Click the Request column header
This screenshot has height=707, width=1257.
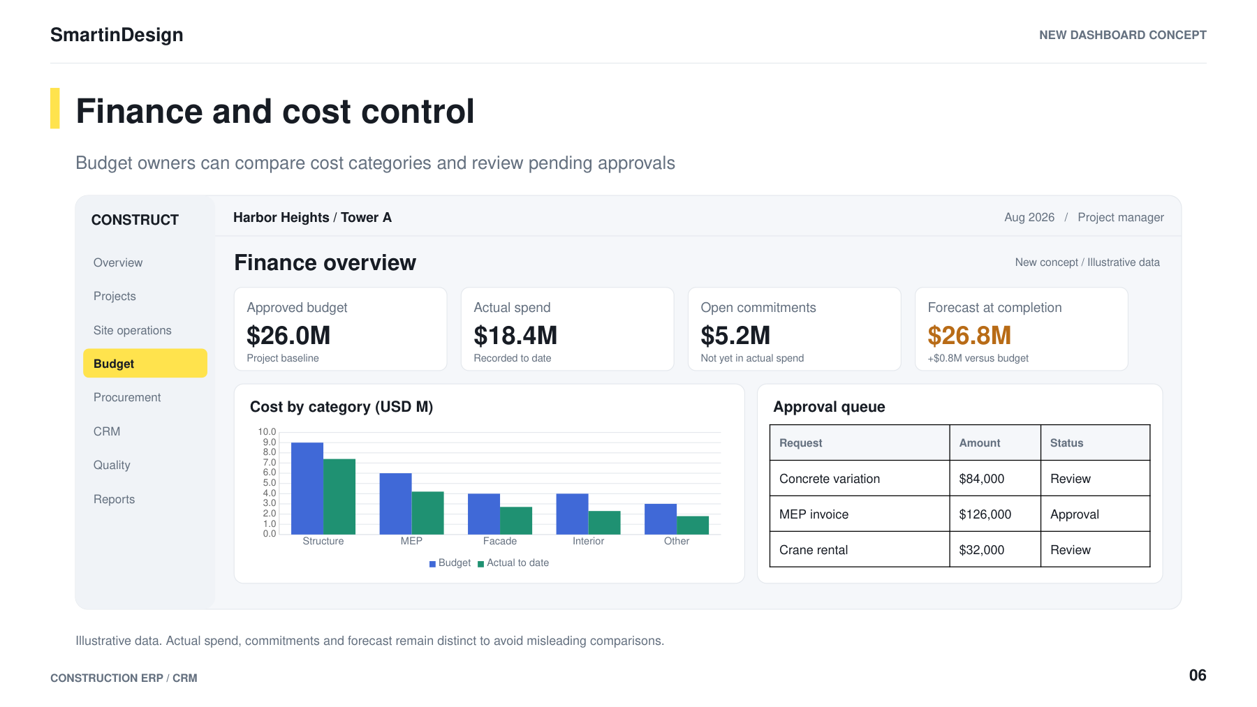tap(860, 443)
